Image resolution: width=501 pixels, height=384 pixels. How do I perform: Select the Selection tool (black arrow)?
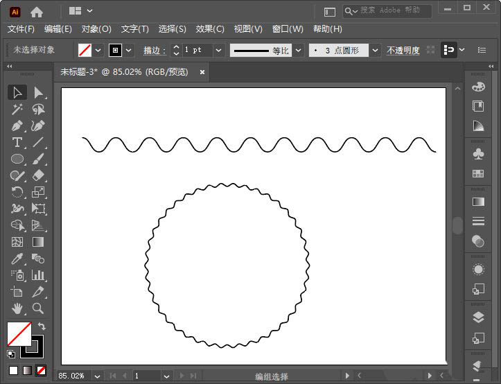[x=17, y=92]
